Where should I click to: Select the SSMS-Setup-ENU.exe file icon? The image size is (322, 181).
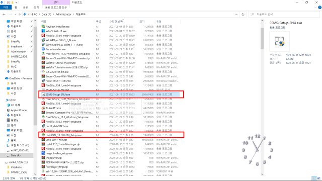click(x=43, y=95)
